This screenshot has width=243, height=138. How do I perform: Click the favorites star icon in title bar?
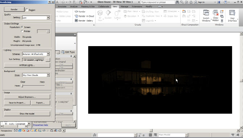coord(191,2)
